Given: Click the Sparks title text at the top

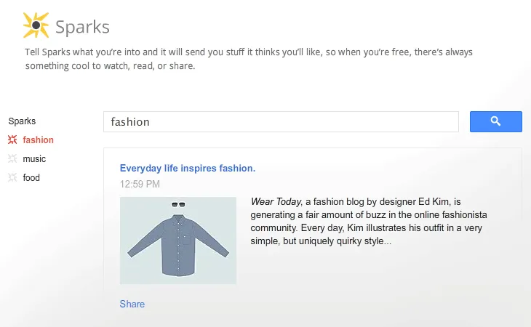Looking at the screenshot, I should [x=82, y=28].
